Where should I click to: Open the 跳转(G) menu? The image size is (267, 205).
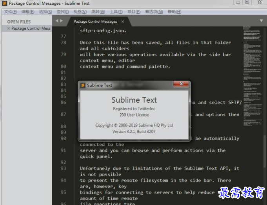98,12
